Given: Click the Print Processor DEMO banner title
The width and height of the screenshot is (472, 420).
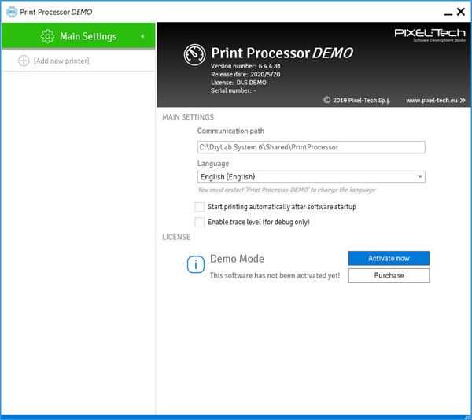Looking at the screenshot, I should [282, 53].
